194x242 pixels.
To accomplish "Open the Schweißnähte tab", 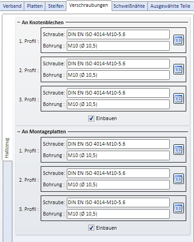I will point(129,6).
